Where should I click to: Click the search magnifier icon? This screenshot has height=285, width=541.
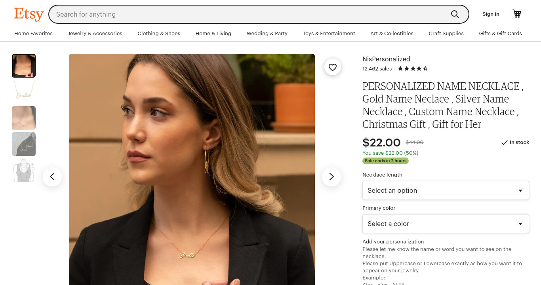click(455, 14)
